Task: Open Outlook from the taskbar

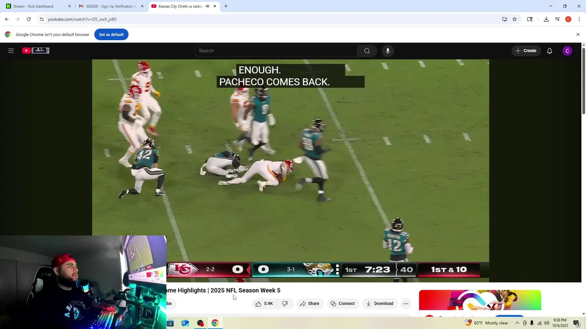Action: pyautogui.click(x=185, y=323)
